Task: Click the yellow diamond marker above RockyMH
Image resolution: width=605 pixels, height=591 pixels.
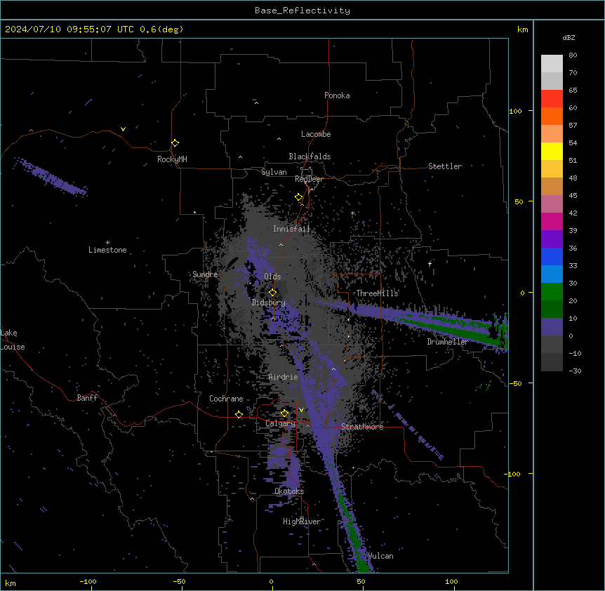Action: pos(175,143)
